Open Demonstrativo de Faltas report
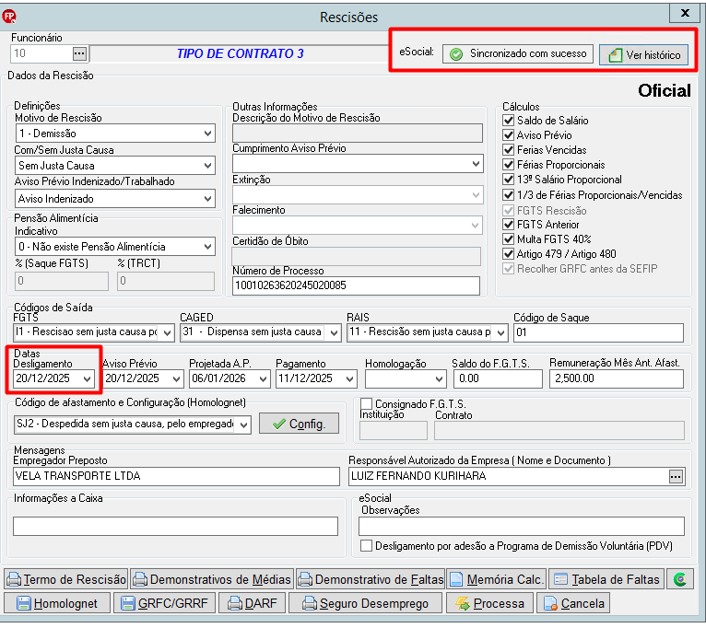The height and width of the screenshot is (628, 706). [x=371, y=579]
